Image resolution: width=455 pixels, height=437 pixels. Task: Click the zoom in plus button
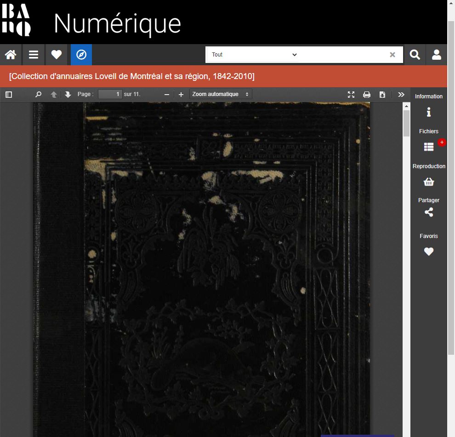(x=181, y=95)
